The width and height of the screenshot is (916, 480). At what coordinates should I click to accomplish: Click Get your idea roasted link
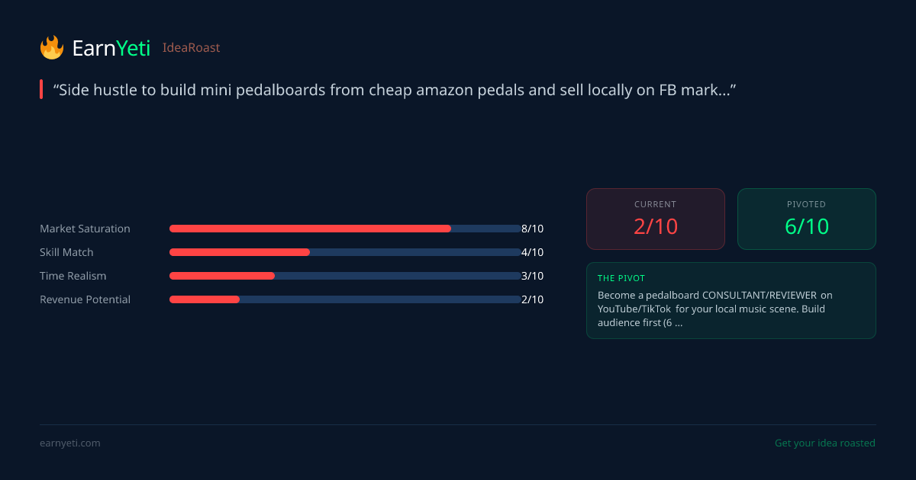pos(824,443)
